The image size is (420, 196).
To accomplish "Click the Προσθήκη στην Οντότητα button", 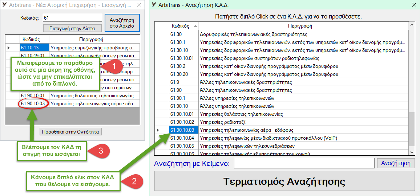I will (x=71, y=132).
